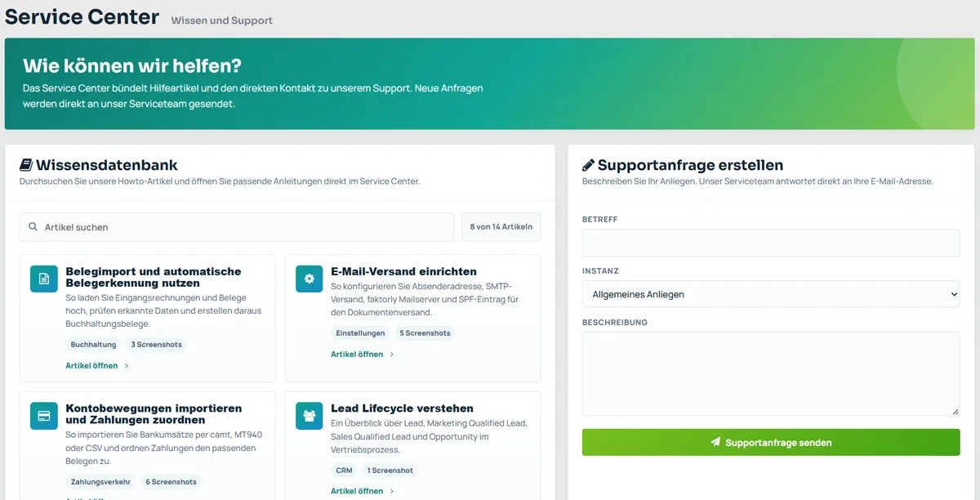Click the 3 Screenshots tag
Screen dimensions: 980x500
point(157,345)
